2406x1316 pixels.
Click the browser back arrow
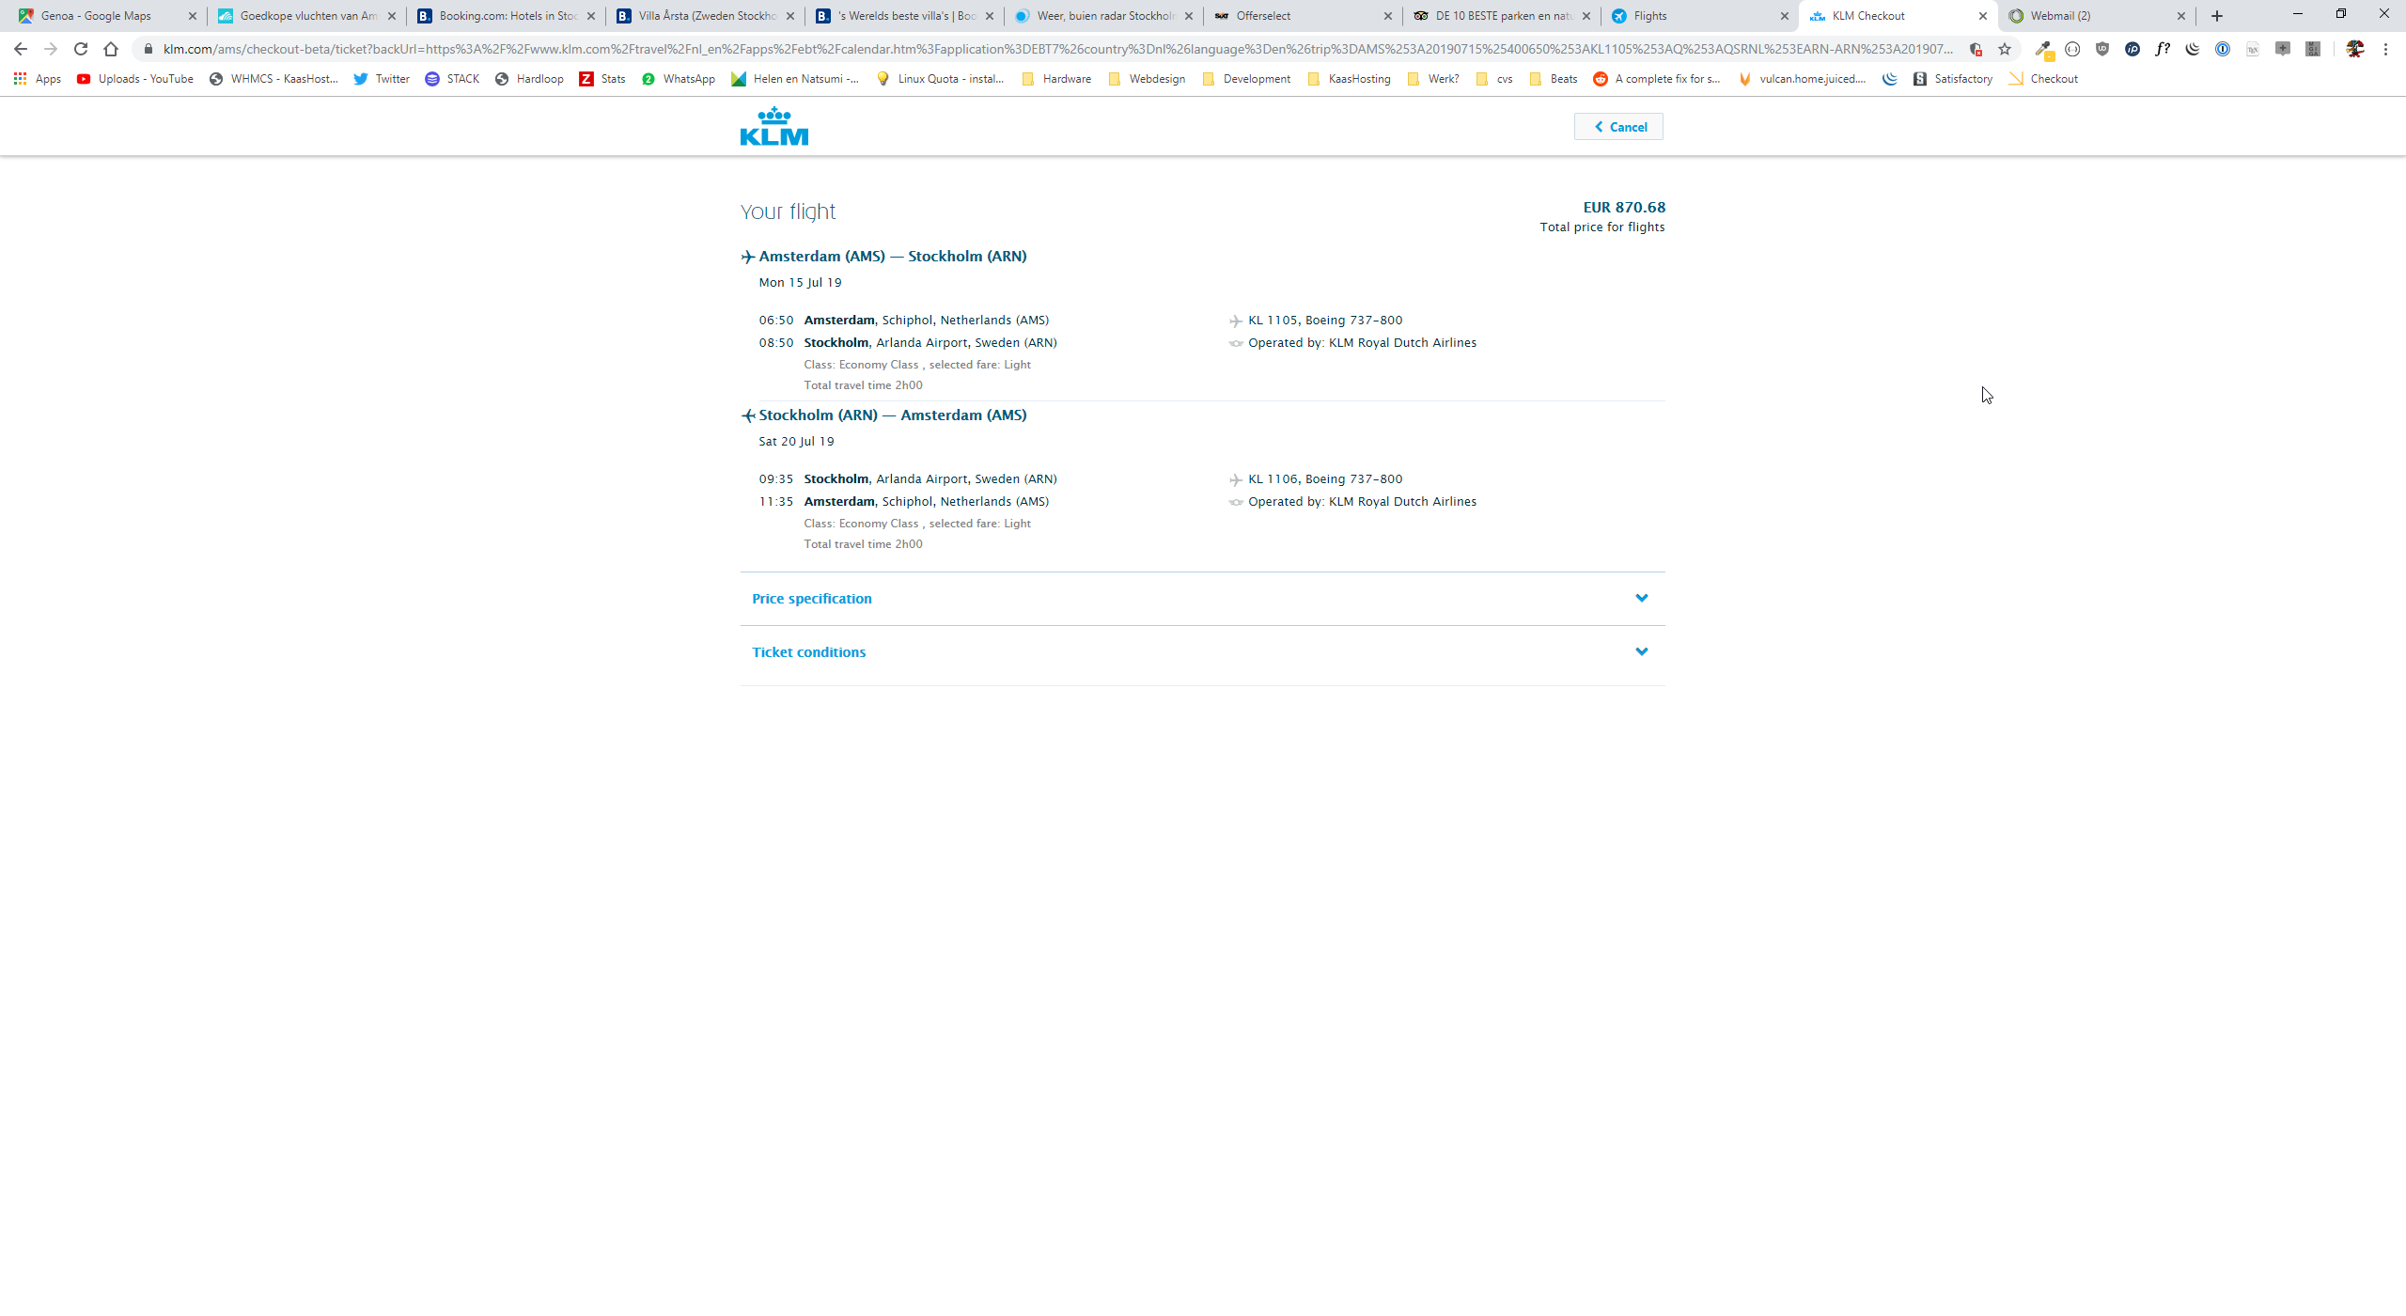coord(21,49)
